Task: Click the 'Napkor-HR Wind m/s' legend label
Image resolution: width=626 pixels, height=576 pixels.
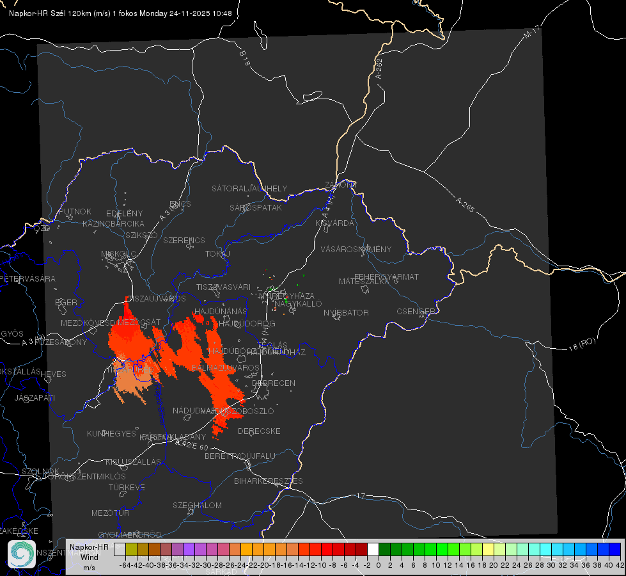Action: pos(89,557)
